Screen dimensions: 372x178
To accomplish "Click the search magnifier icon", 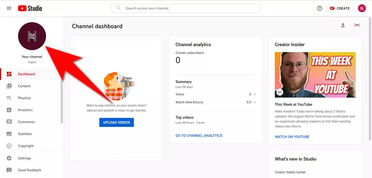I will coord(118,8).
